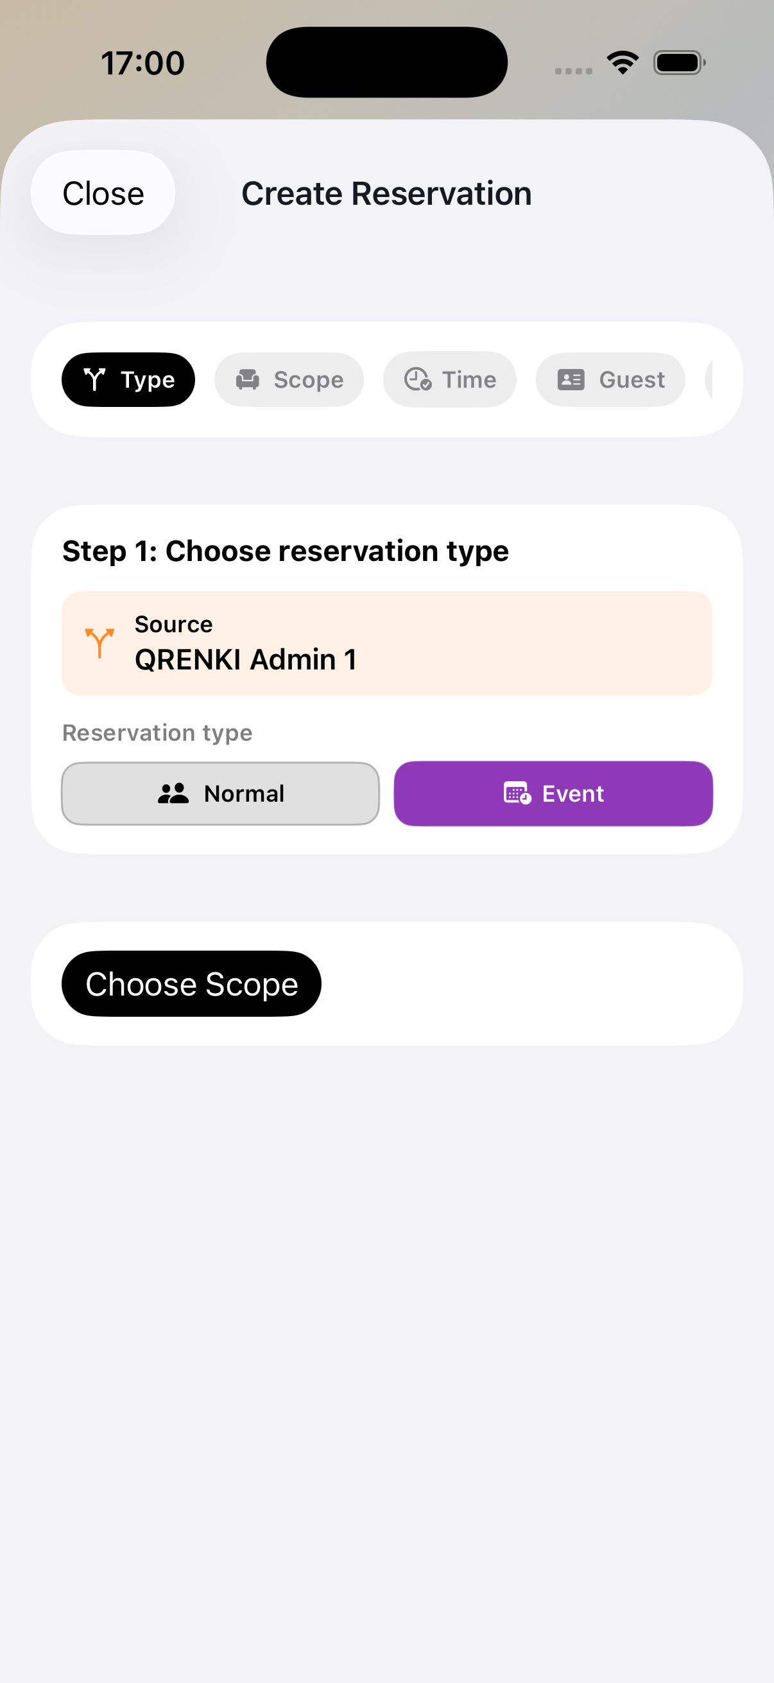Close the Create Reservation sheet
Viewport: 774px width, 1683px height.
pyautogui.click(x=103, y=193)
